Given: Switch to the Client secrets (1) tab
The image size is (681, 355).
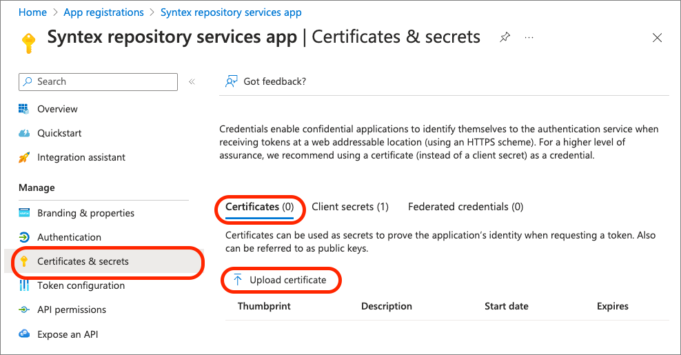Looking at the screenshot, I should pos(350,207).
